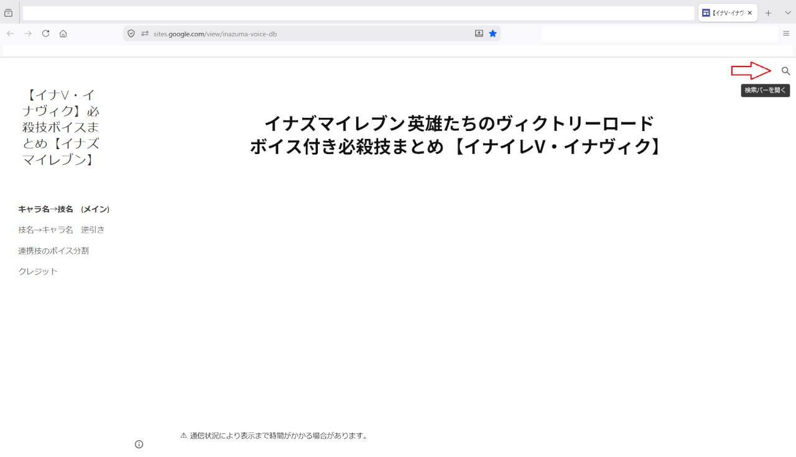Open 技名→キャラ名 逆引き page

(x=62, y=230)
